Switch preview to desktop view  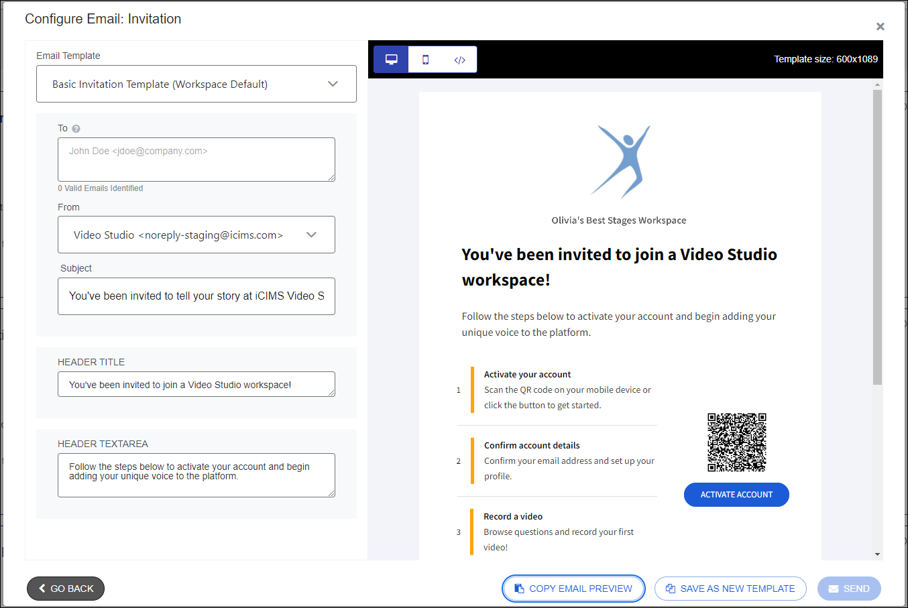[x=391, y=59]
